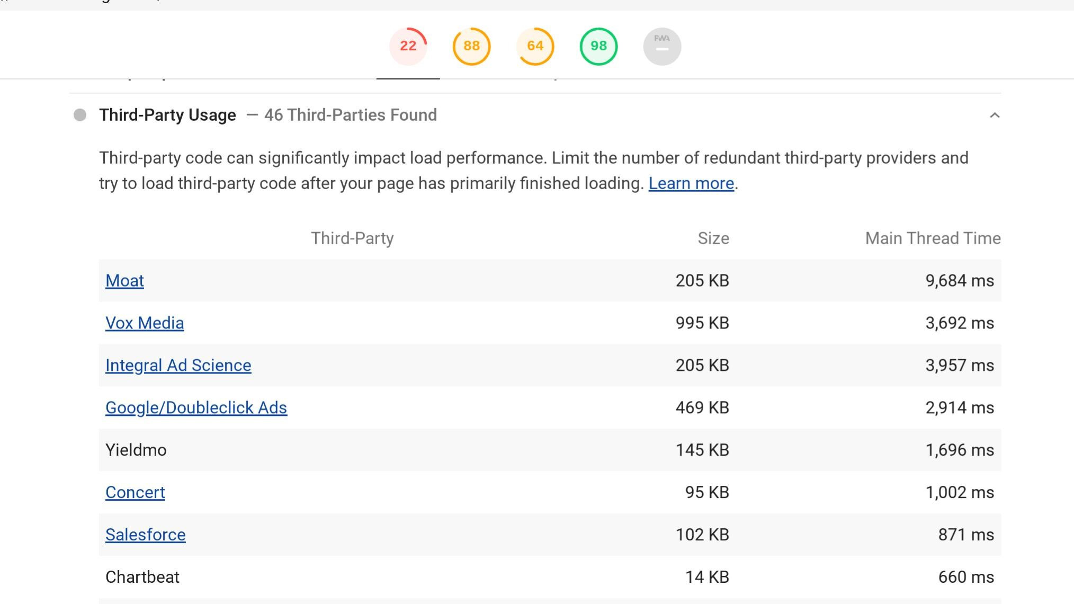Click the green SEO score gauge 98
Viewport: 1074px width, 604px height.
598,46
